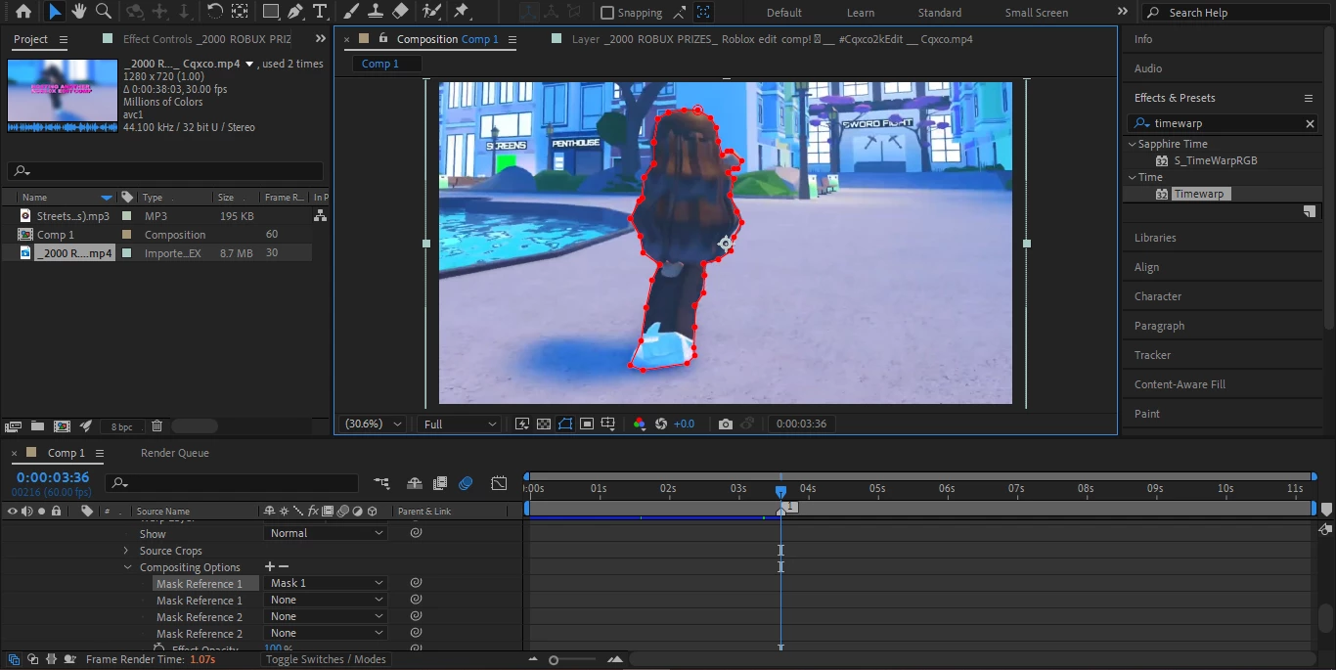
Task: Select the Hand tool
Action: (x=78, y=12)
